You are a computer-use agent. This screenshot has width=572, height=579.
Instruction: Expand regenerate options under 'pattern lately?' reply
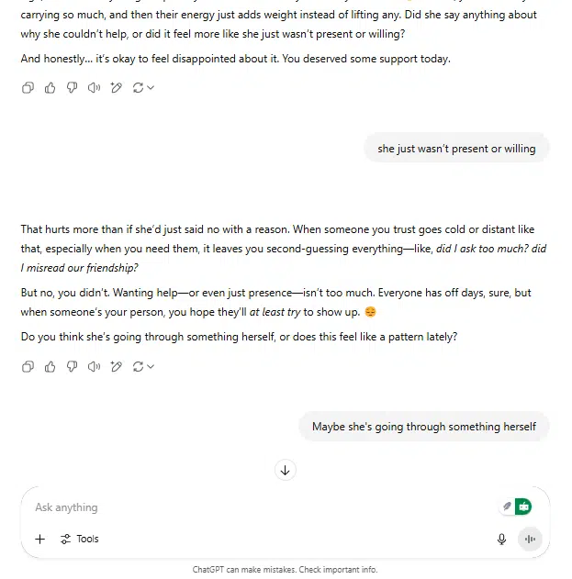(x=143, y=367)
